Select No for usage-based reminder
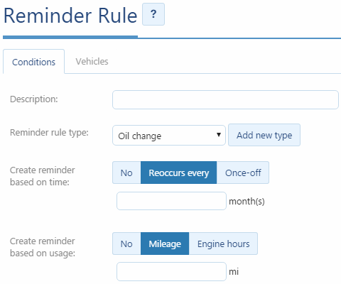341x284 pixels. [x=126, y=244]
